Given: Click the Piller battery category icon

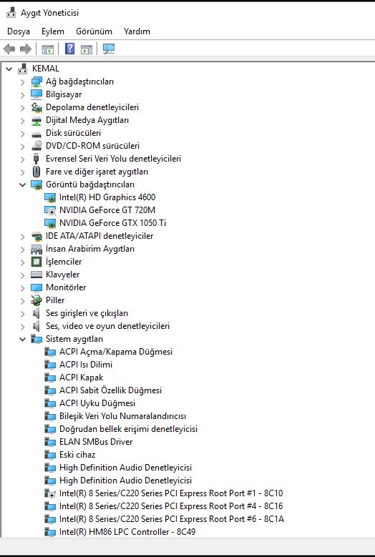Looking at the screenshot, I should pyautogui.click(x=36, y=300).
